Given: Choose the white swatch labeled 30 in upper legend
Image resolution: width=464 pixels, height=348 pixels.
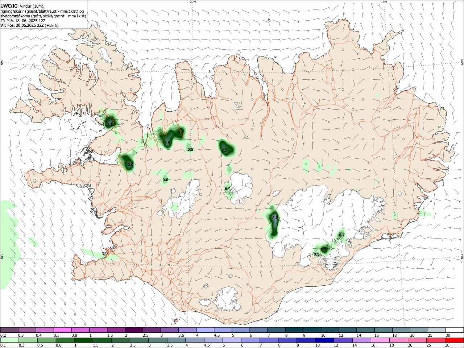Looking at the screenshot, I should coord(455,330).
